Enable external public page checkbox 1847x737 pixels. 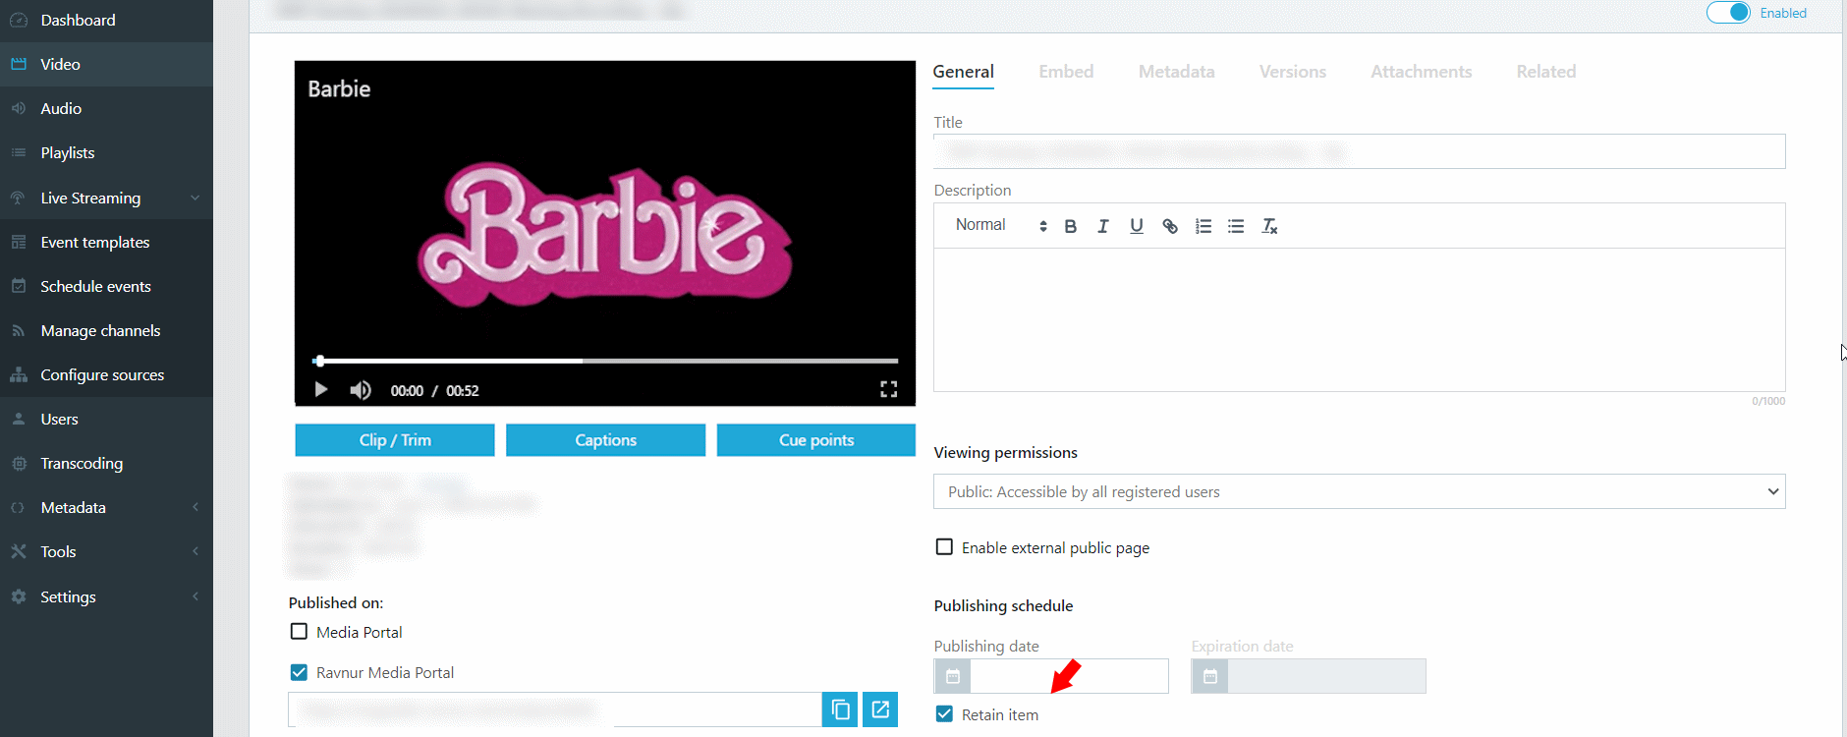point(944,547)
